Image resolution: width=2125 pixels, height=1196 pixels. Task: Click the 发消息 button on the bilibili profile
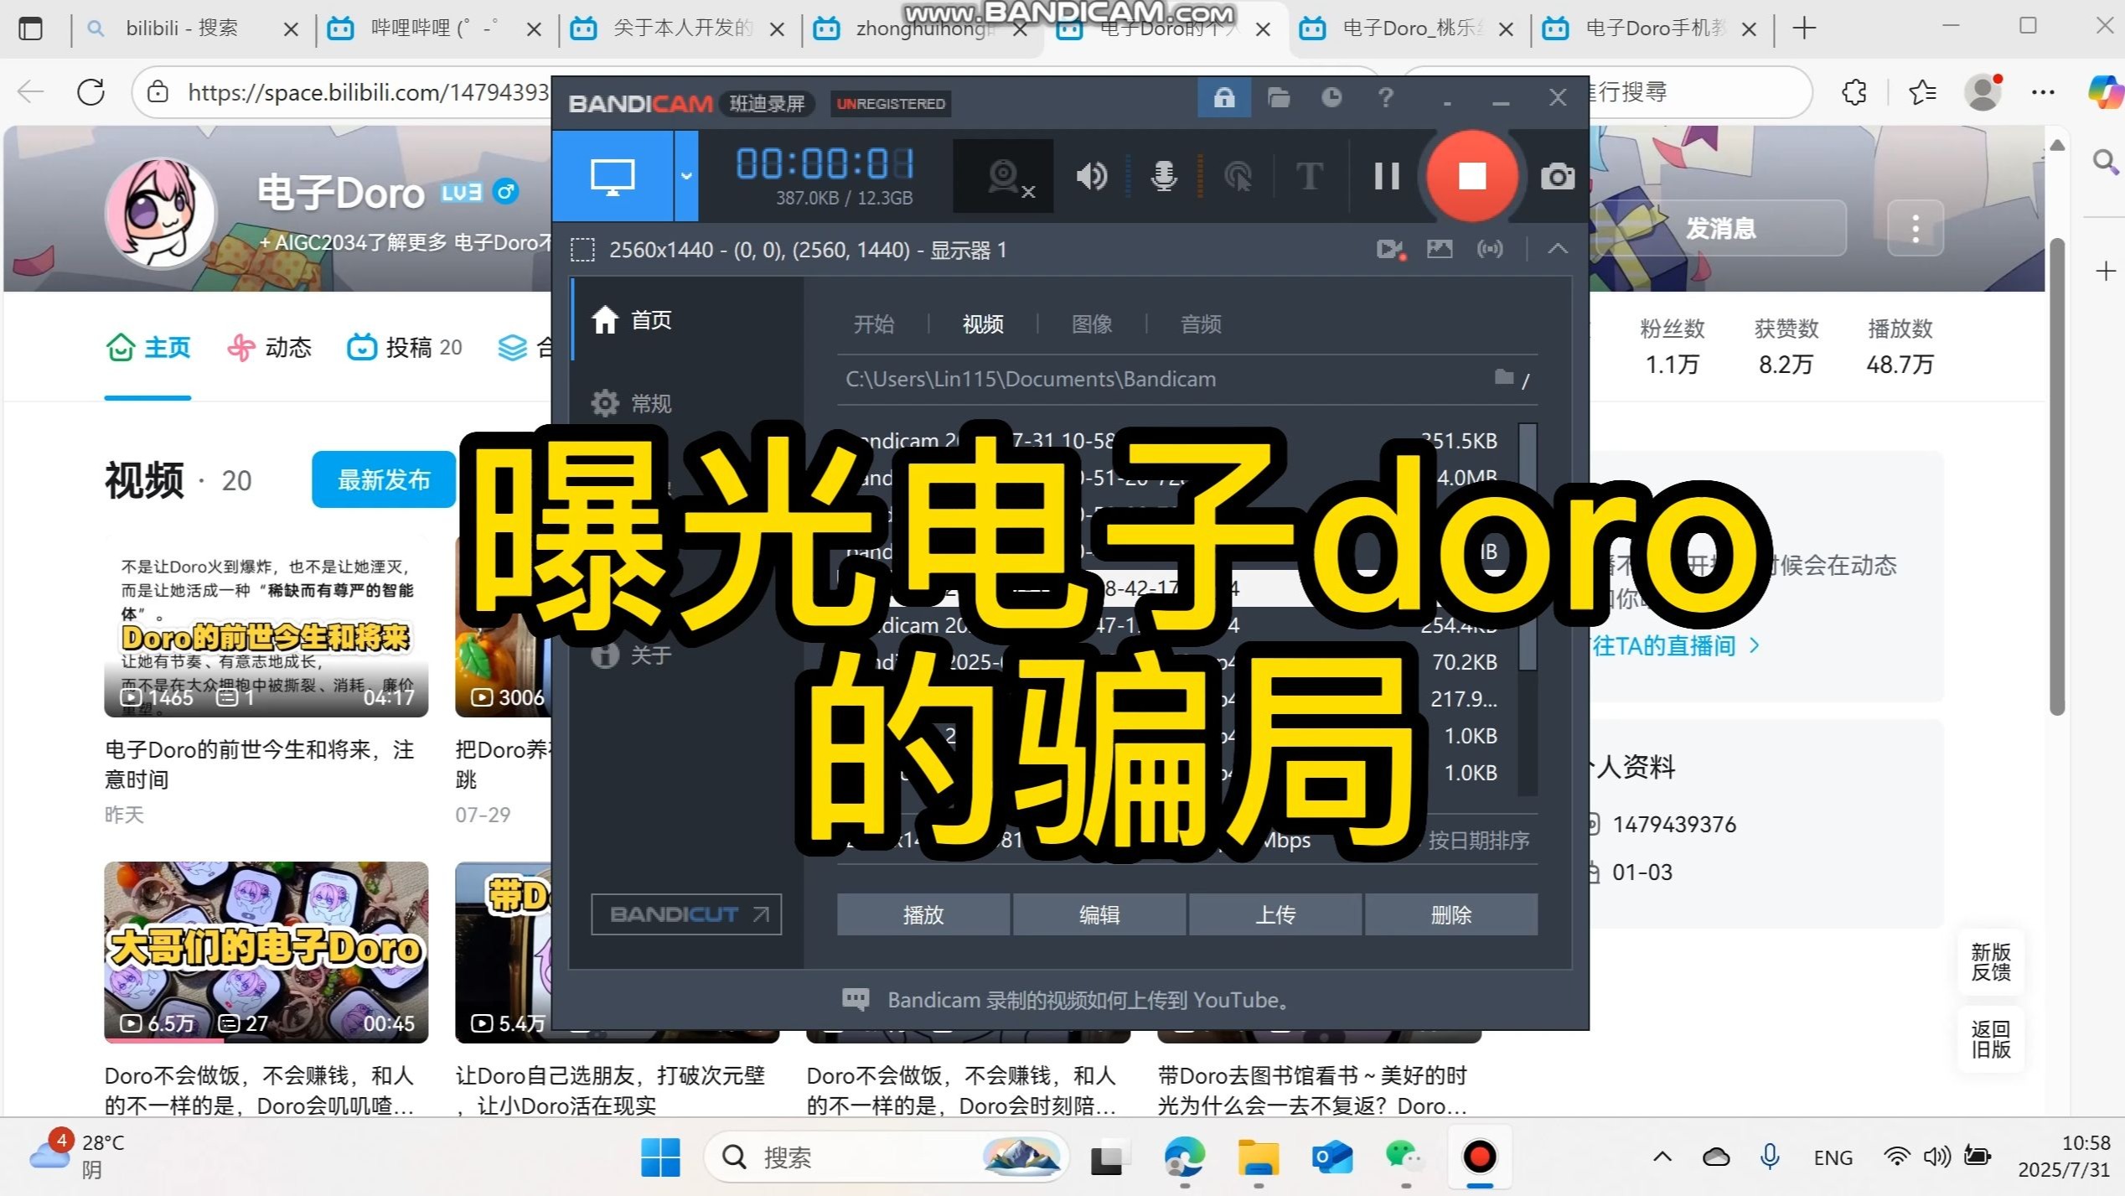(x=1719, y=228)
